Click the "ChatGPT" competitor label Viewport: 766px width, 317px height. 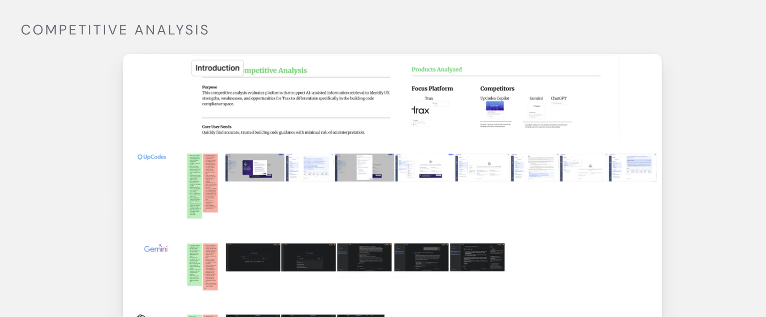point(559,98)
